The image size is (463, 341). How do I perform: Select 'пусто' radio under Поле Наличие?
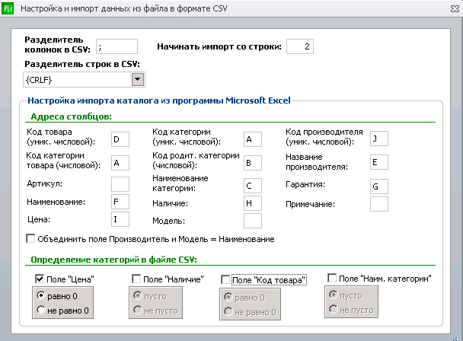(x=138, y=295)
